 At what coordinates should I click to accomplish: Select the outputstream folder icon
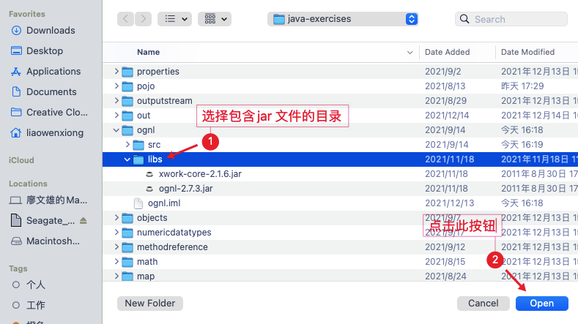coord(127,101)
